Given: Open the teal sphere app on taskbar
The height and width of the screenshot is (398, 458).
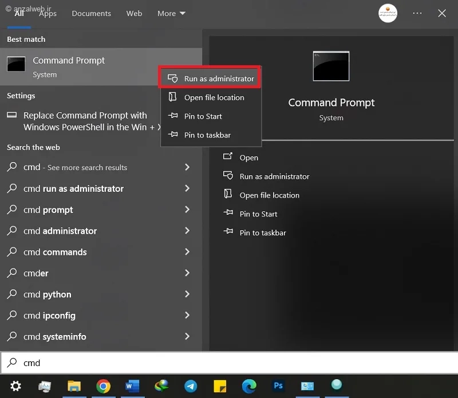Looking at the screenshot, I should point(337,385).
